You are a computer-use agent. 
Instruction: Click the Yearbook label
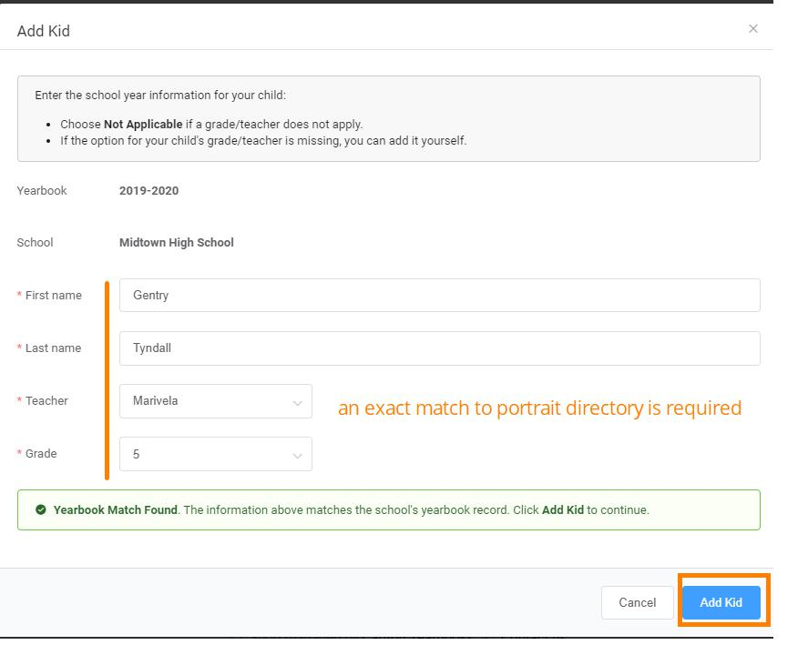click(x=42, y=190)
